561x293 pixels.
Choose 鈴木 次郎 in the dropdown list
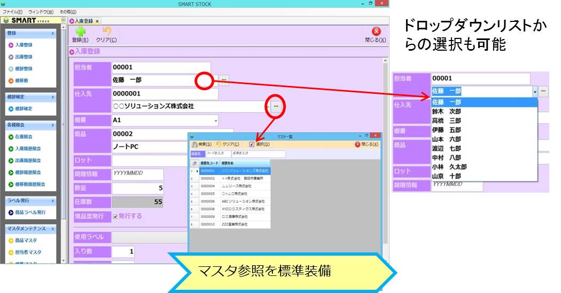pyautogui.click(x=484, y=112)
